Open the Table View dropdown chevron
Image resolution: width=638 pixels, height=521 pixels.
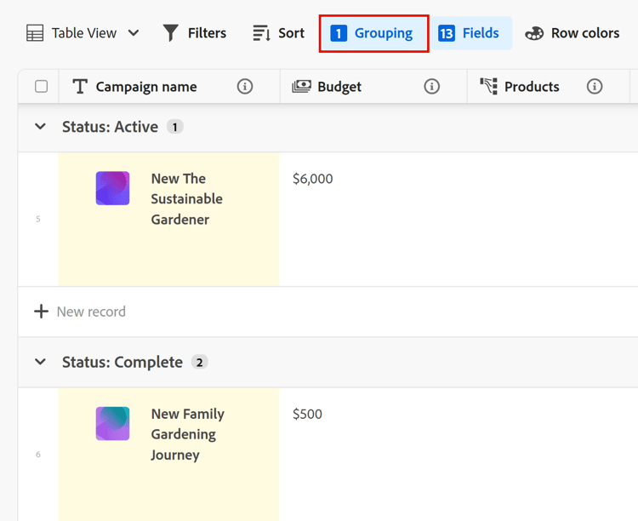[x=134, y=33]
